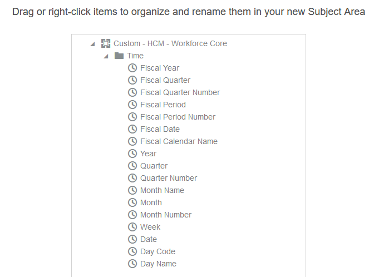
Task: Click the Time folder icon
Action: 119,56
